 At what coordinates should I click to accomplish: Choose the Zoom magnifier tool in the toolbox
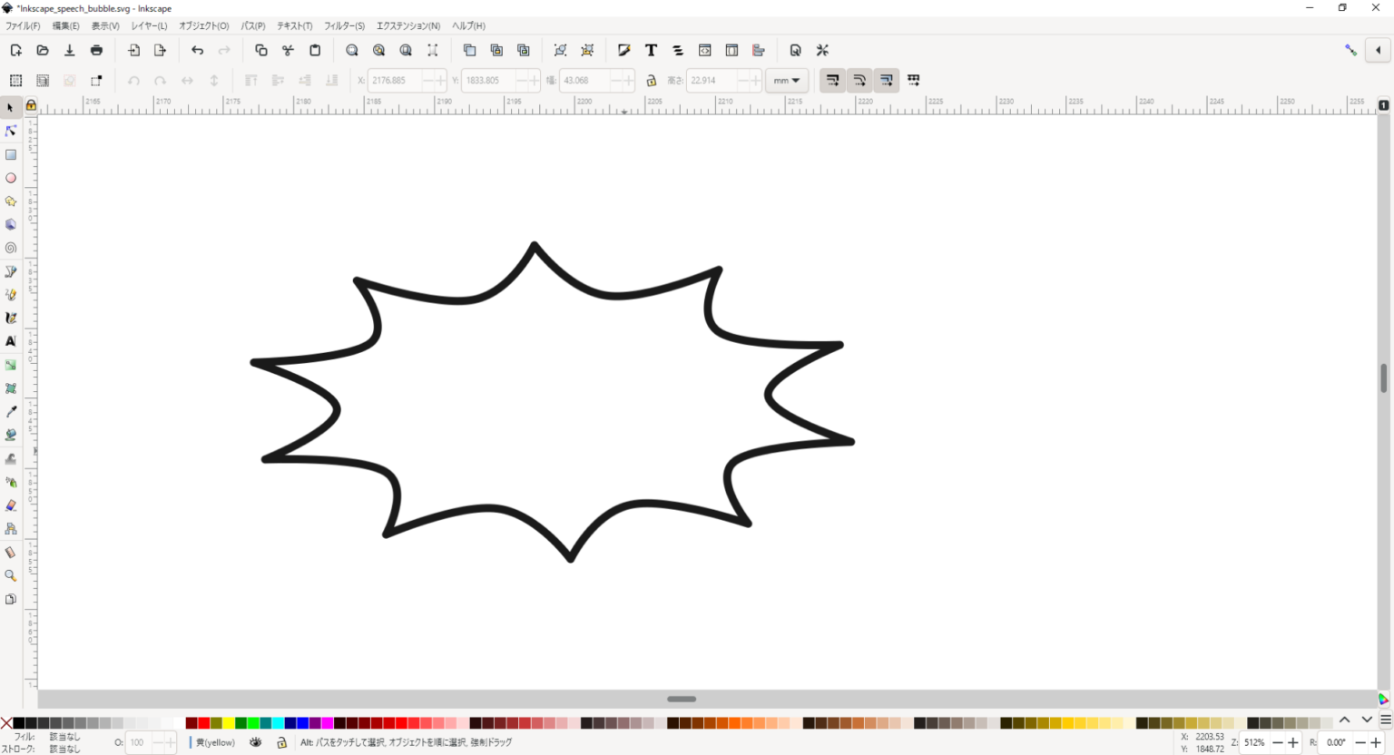[x=11, y=575]
